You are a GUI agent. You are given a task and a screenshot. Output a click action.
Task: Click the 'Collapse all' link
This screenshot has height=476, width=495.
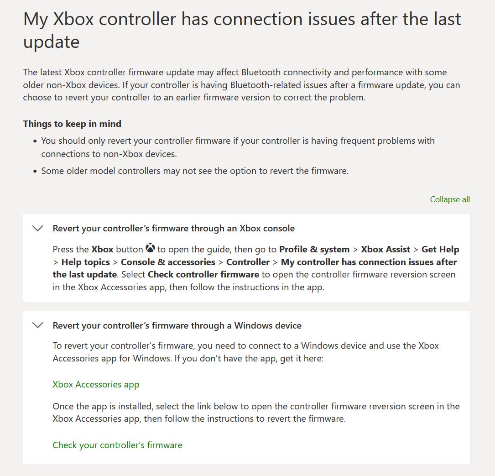[x=449, y=199]
